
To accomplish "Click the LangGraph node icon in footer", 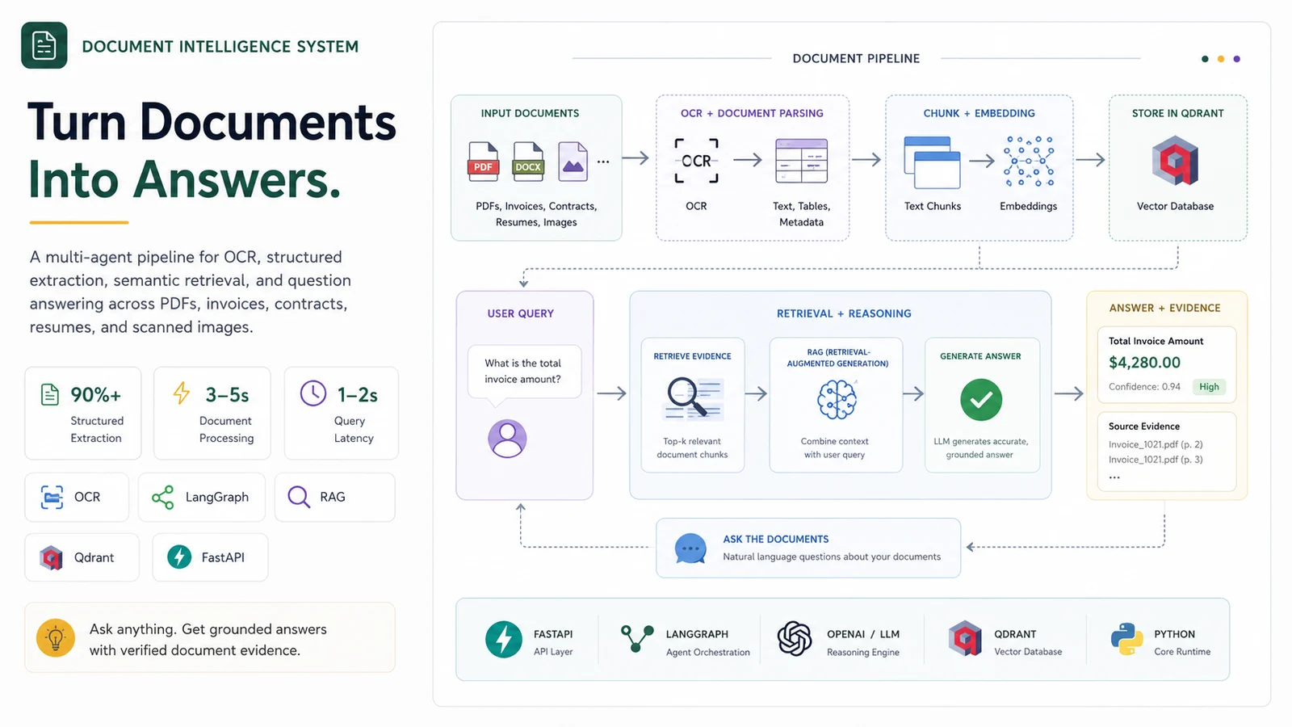I will 637,639.
